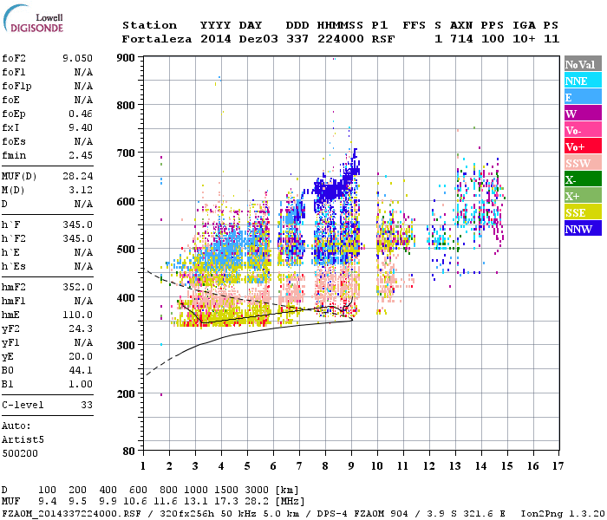
Task: Click the M(D) value 3.12
Action: pos(81,190)
